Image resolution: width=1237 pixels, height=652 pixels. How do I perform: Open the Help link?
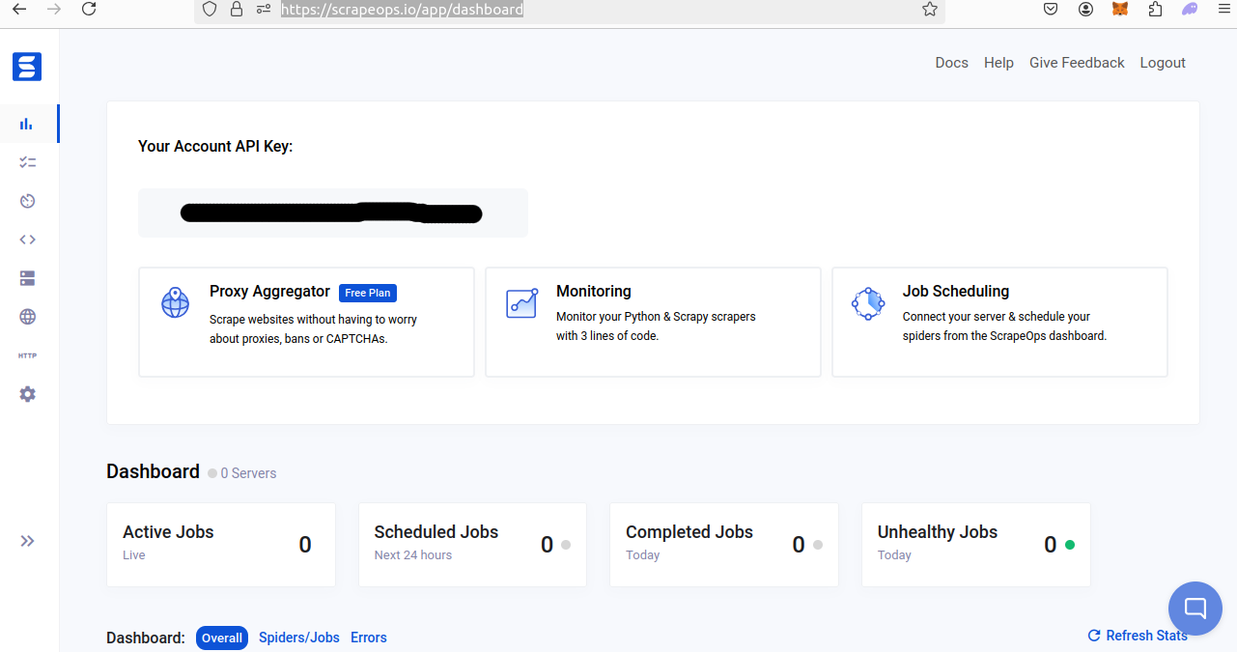(998, 63)
